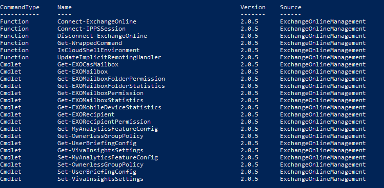Click the CommandType column header

coord(19,7)
